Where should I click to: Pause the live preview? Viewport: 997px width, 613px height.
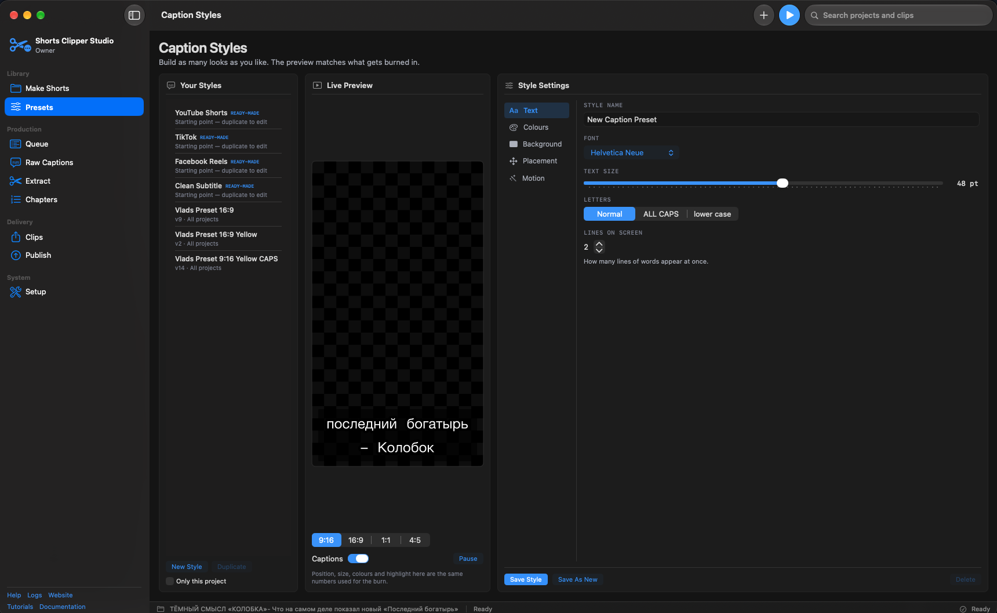point(468,559)
